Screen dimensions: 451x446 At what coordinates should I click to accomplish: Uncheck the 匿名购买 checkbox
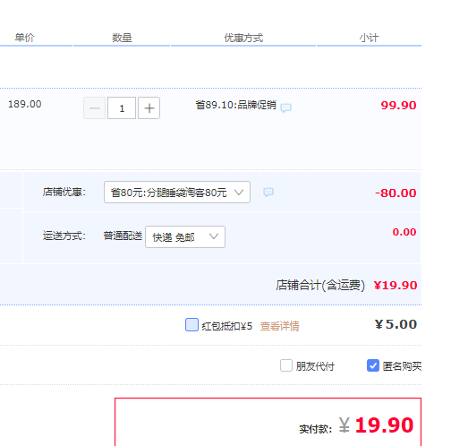tap(373, 365)
